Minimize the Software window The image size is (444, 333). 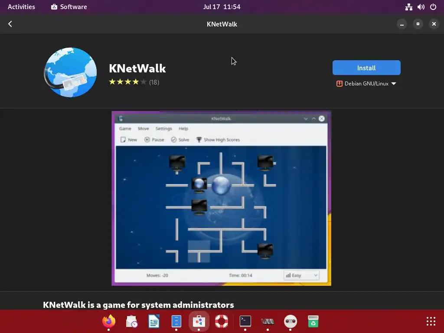point(402,24)
